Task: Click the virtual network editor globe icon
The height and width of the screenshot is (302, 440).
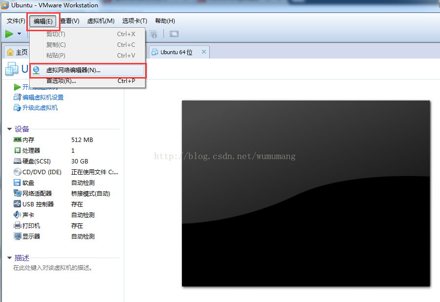Action: coord(36,70)
